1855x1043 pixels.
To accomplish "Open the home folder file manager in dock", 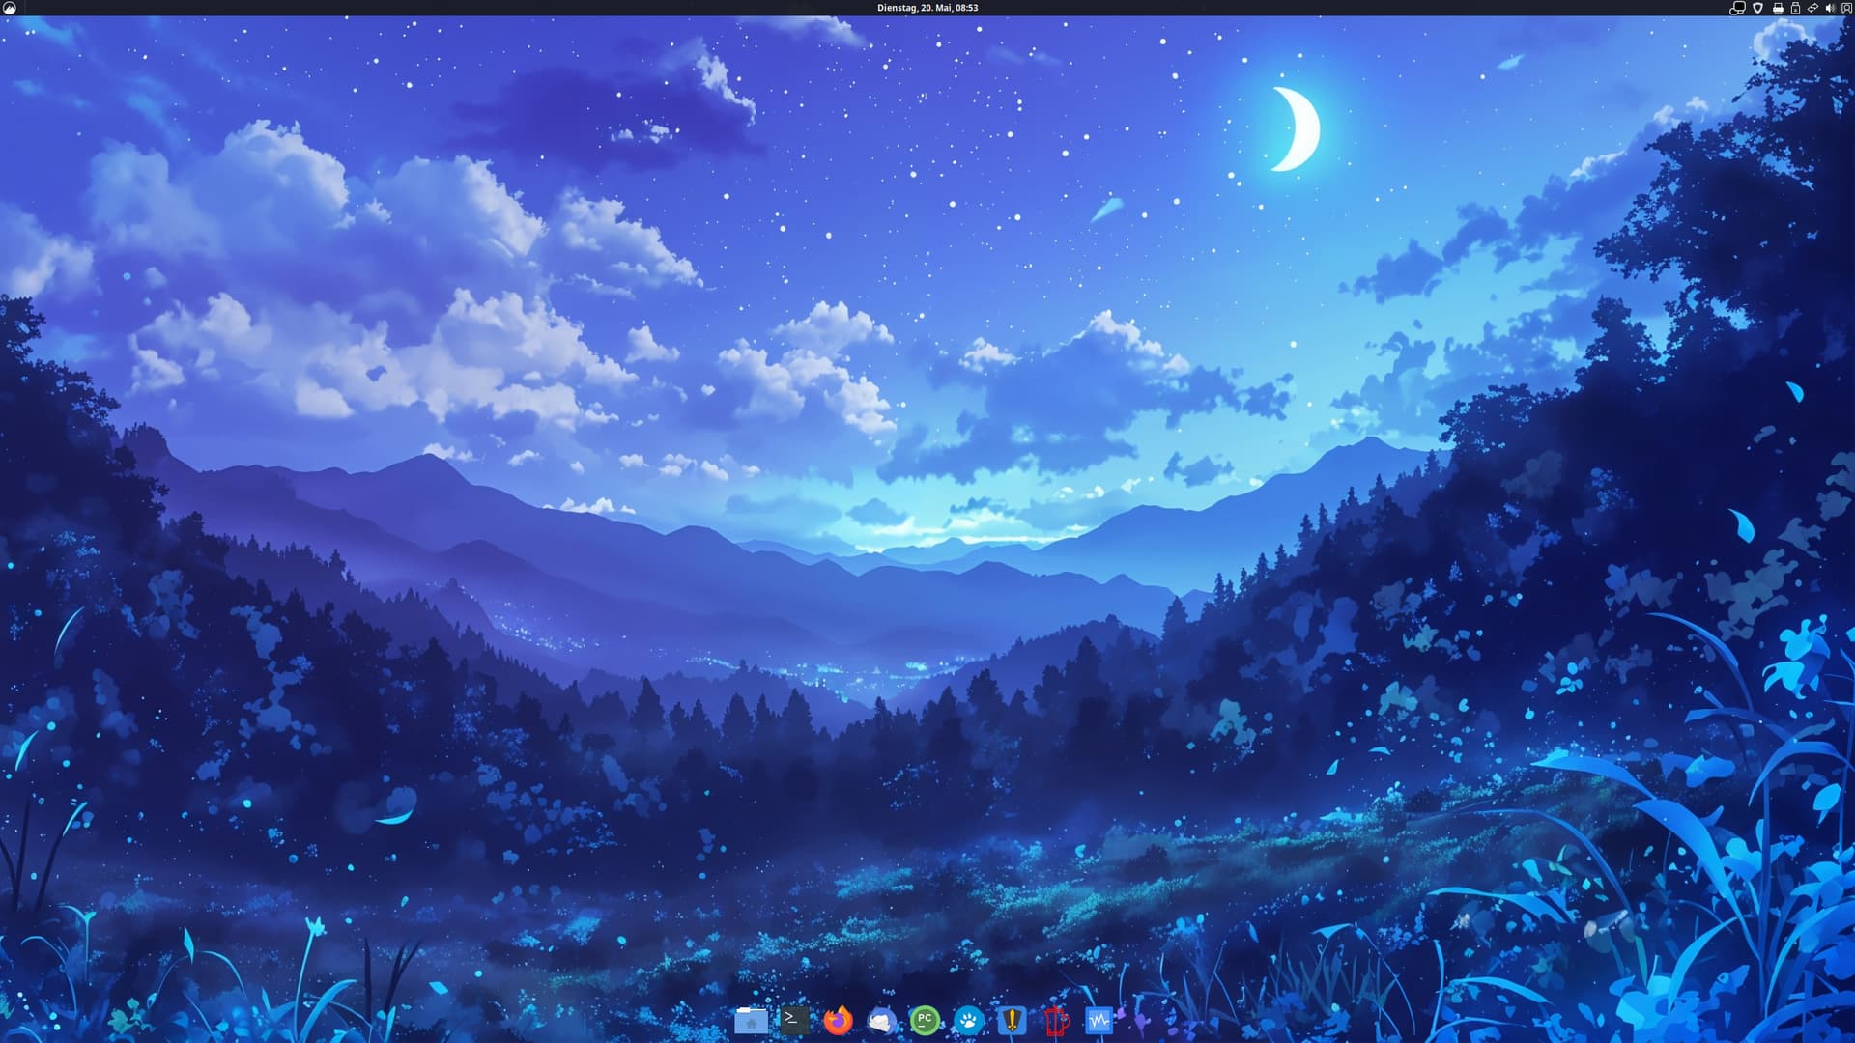I will [751, 1020].
